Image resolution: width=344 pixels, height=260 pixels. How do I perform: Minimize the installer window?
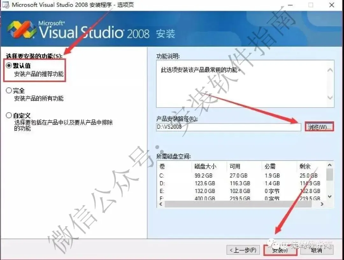[x=290, y=5]
